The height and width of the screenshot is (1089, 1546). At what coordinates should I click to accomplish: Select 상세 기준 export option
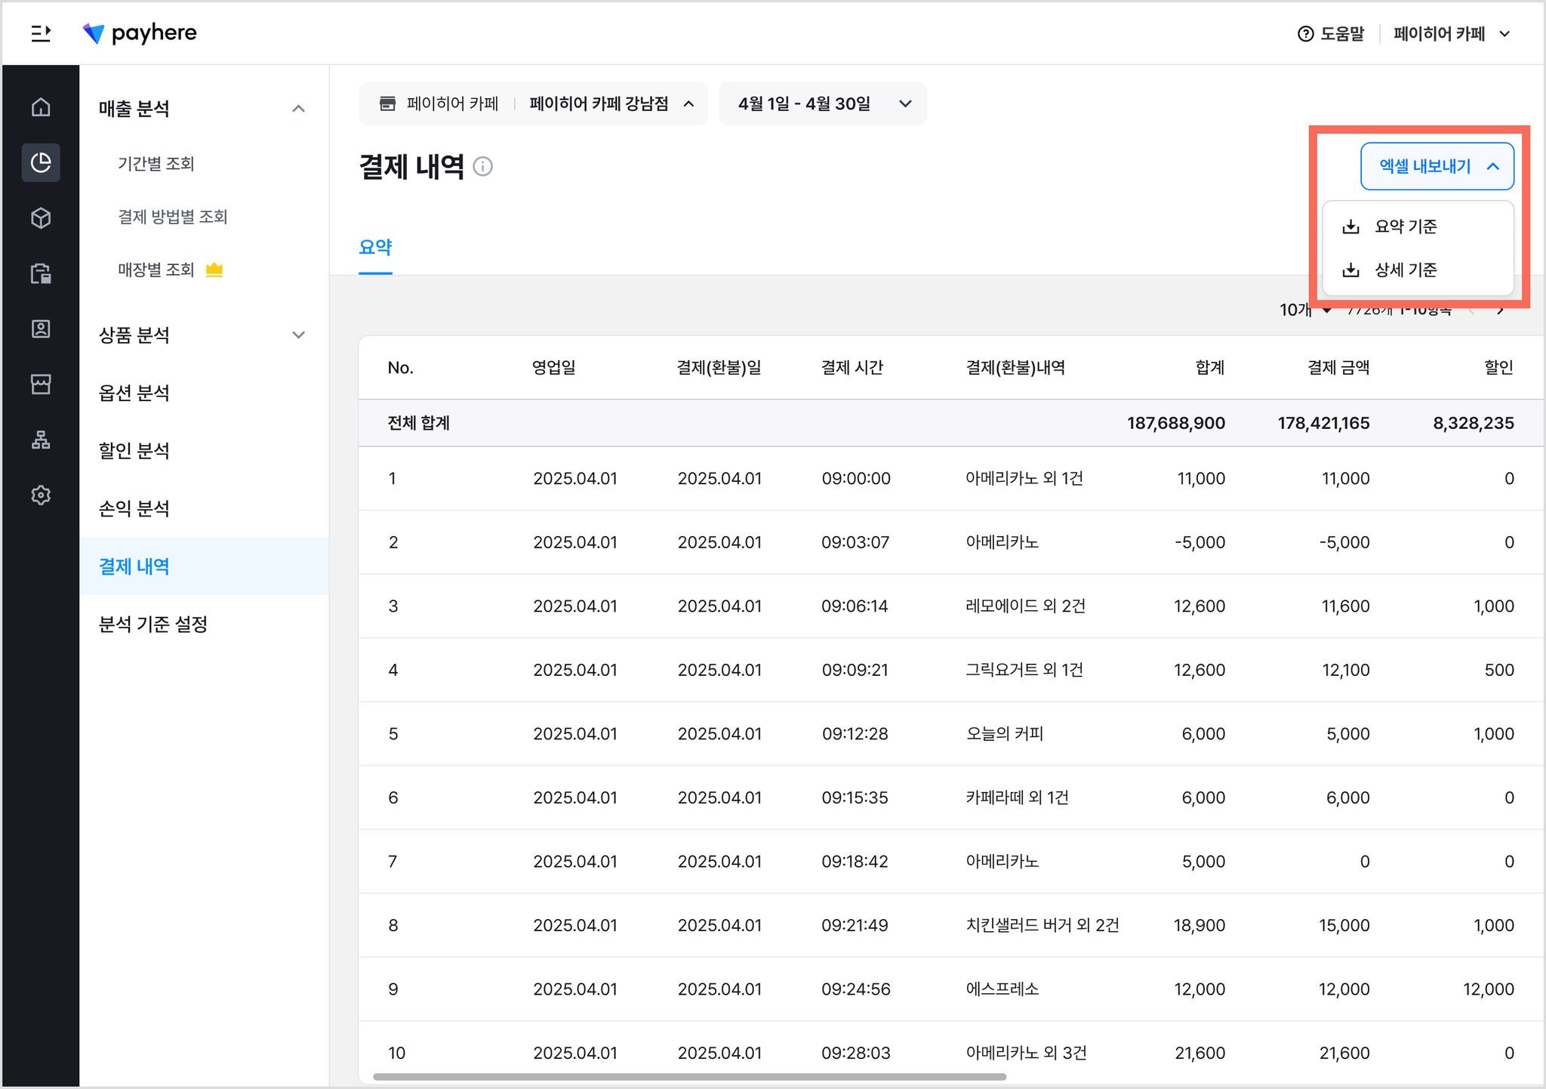click(1418, 270)
